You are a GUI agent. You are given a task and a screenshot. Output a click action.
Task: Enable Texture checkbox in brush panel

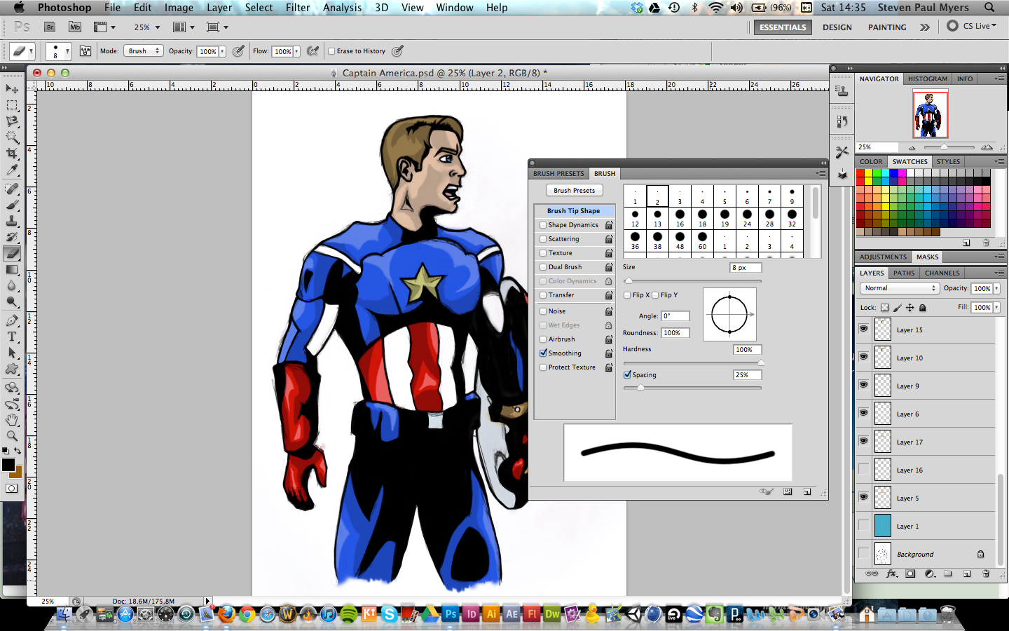(543, 253)
